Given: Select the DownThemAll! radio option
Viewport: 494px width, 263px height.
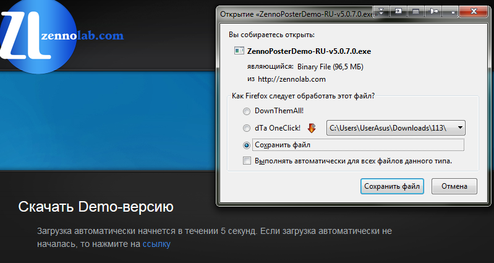Looking at the screenshot, I should [247, 111].
